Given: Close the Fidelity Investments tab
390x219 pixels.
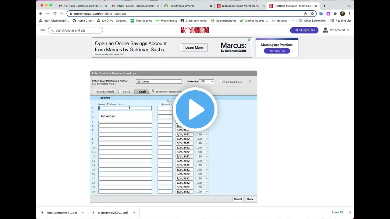Looking at the screenshot, I should click(211, 6).
